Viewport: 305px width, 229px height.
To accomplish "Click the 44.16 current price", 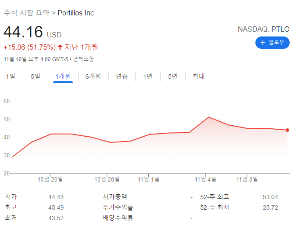I will [x=23, y=32].
